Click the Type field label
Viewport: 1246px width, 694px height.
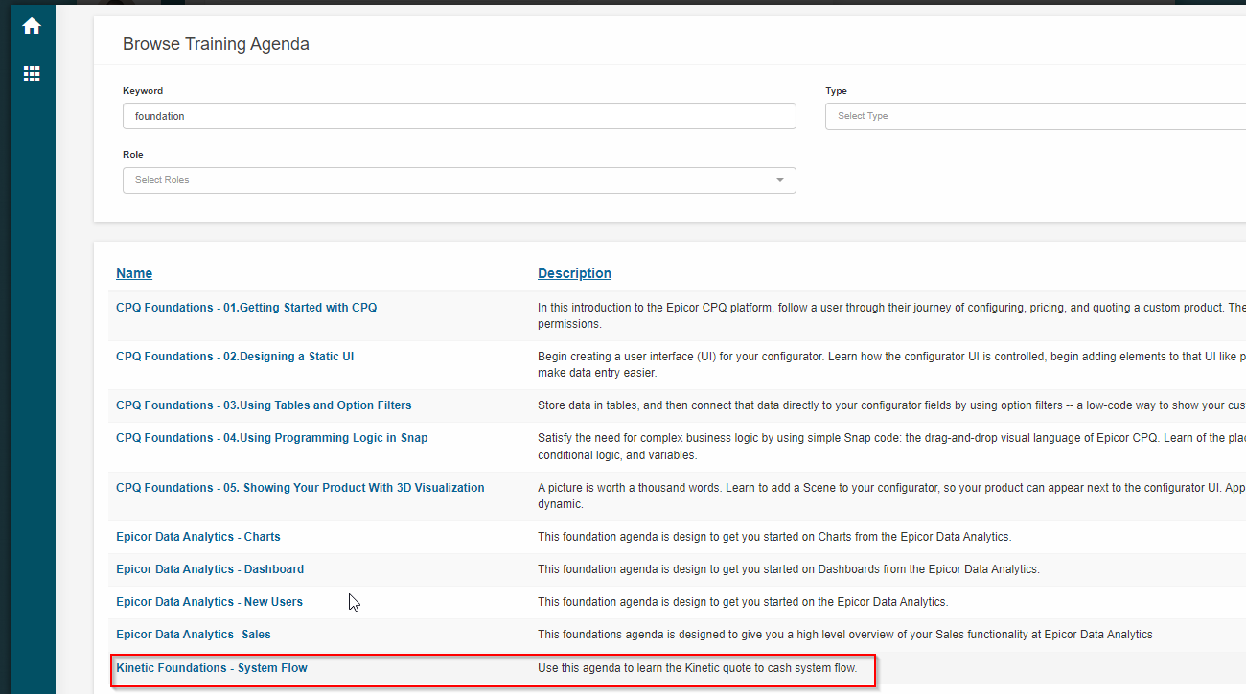836,91
